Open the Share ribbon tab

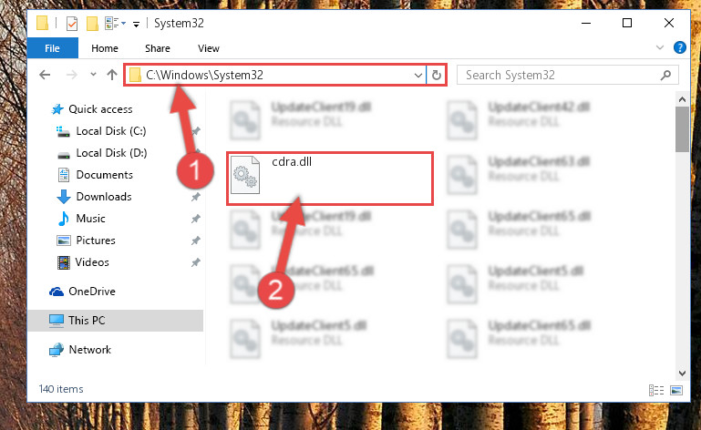pos(158,48)
